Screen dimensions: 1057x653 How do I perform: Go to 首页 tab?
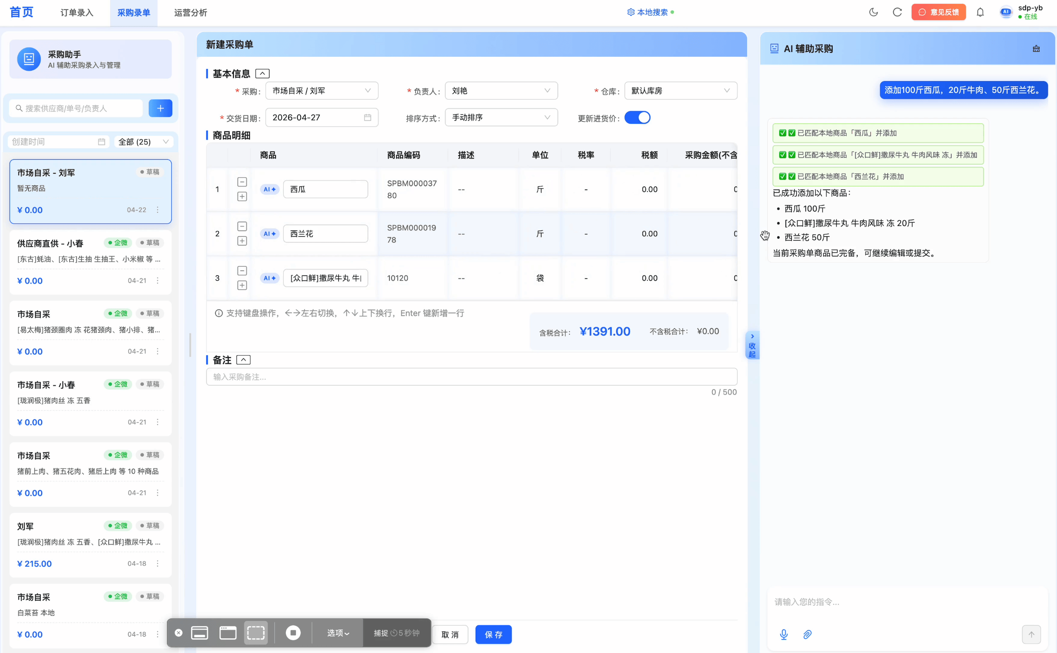point(22,12)
